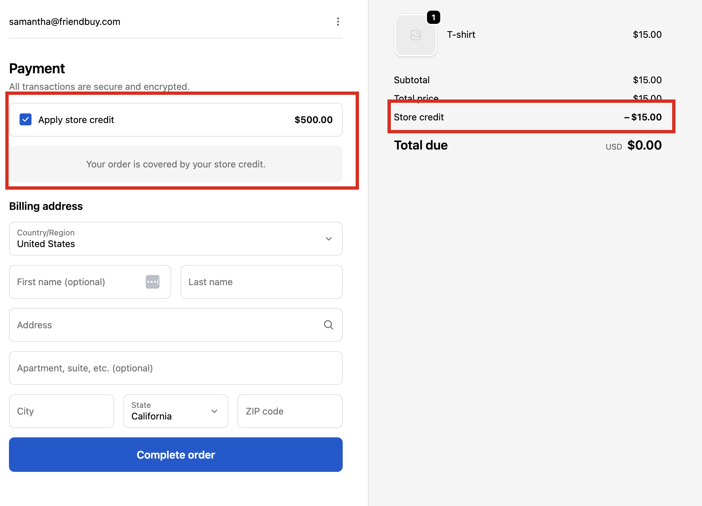Click the Total due $0.00 amount
Screen dimensions: 702x506
click(644, 145)
